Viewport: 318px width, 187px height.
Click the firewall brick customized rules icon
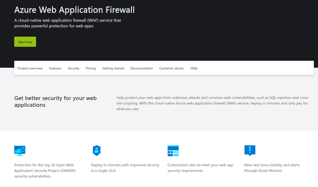[x=173, y=151]
